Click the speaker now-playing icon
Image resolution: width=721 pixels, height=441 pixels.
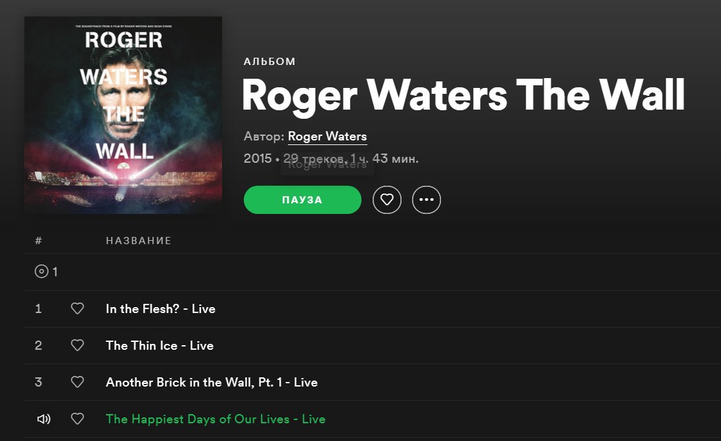(x=43, y=419)
